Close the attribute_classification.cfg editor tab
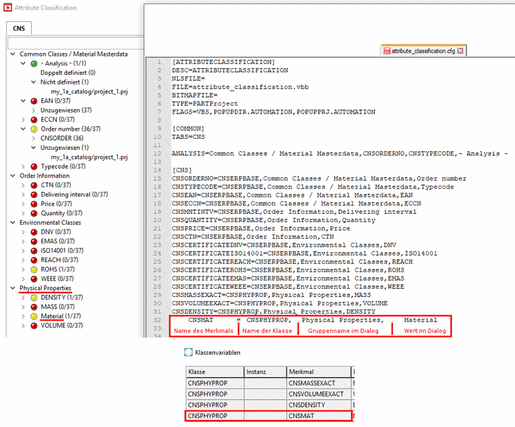This screenshot has width=515, height=427. (460, 51)
